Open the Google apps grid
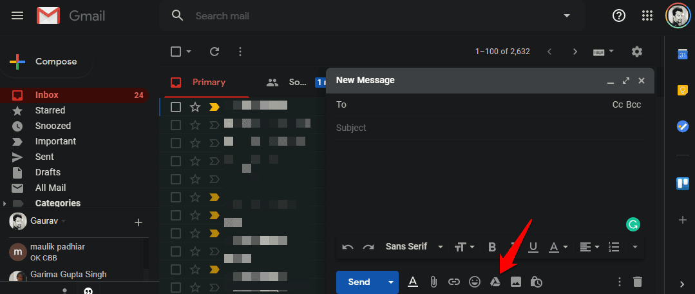Viewport: 695px width, 294px height. (x=647, y=16)
